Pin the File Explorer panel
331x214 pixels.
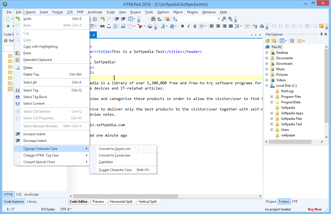pos(321,34)
